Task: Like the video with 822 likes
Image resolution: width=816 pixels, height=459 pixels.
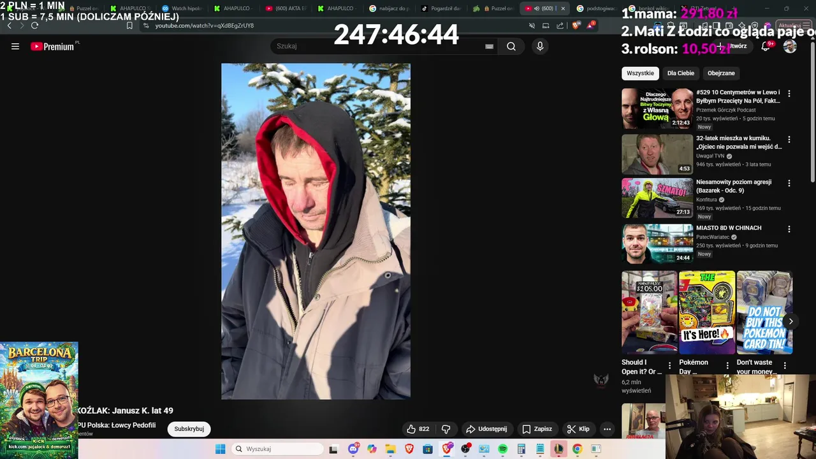Action: pyautogui.click(x=418, y=429)
